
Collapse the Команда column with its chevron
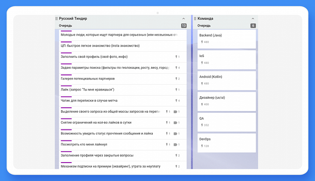tap(253, 19)
